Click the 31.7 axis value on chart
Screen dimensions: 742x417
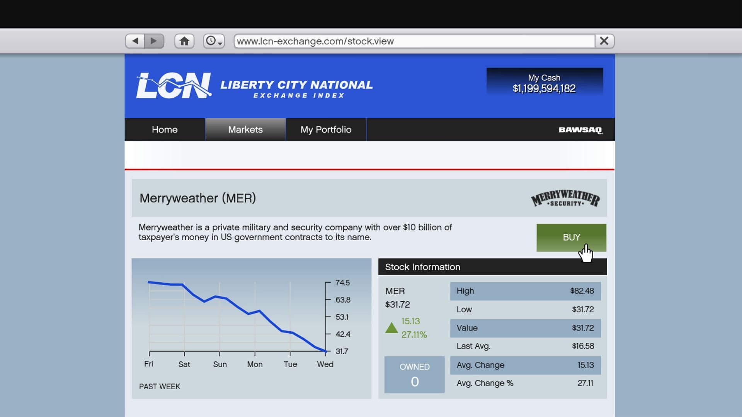click(x=342, y=351)
